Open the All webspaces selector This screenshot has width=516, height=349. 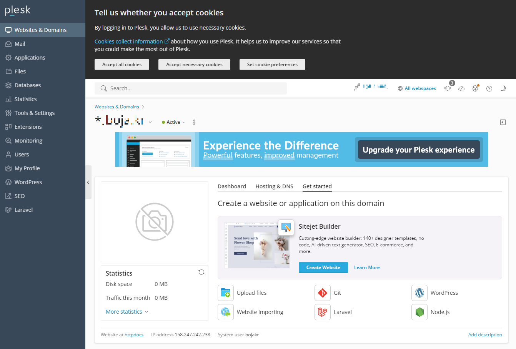417,88
